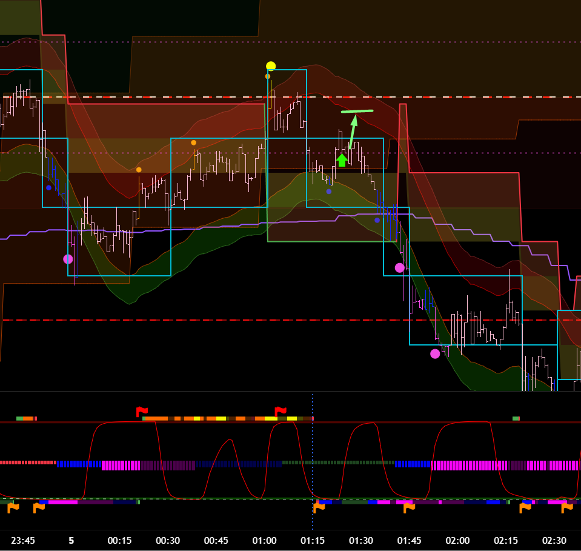Click the orange flag near 02:30

coord(567,507)
